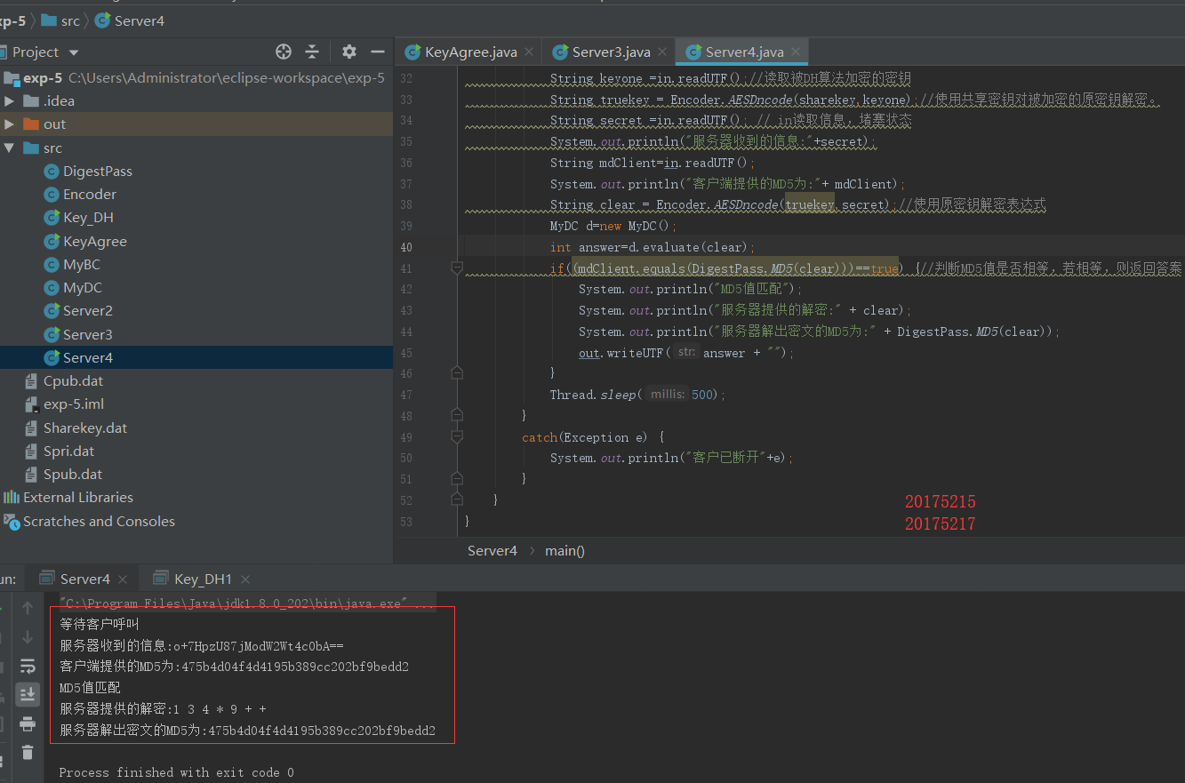
Task: Click the locate/scroll-from-source target icon in Project panel
Action: [x=284, y=52]
